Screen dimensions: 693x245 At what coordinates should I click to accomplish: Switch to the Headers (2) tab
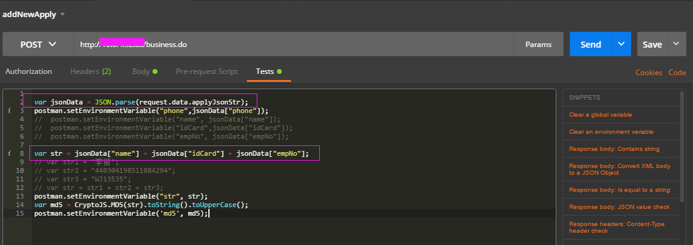pos(91,71)
